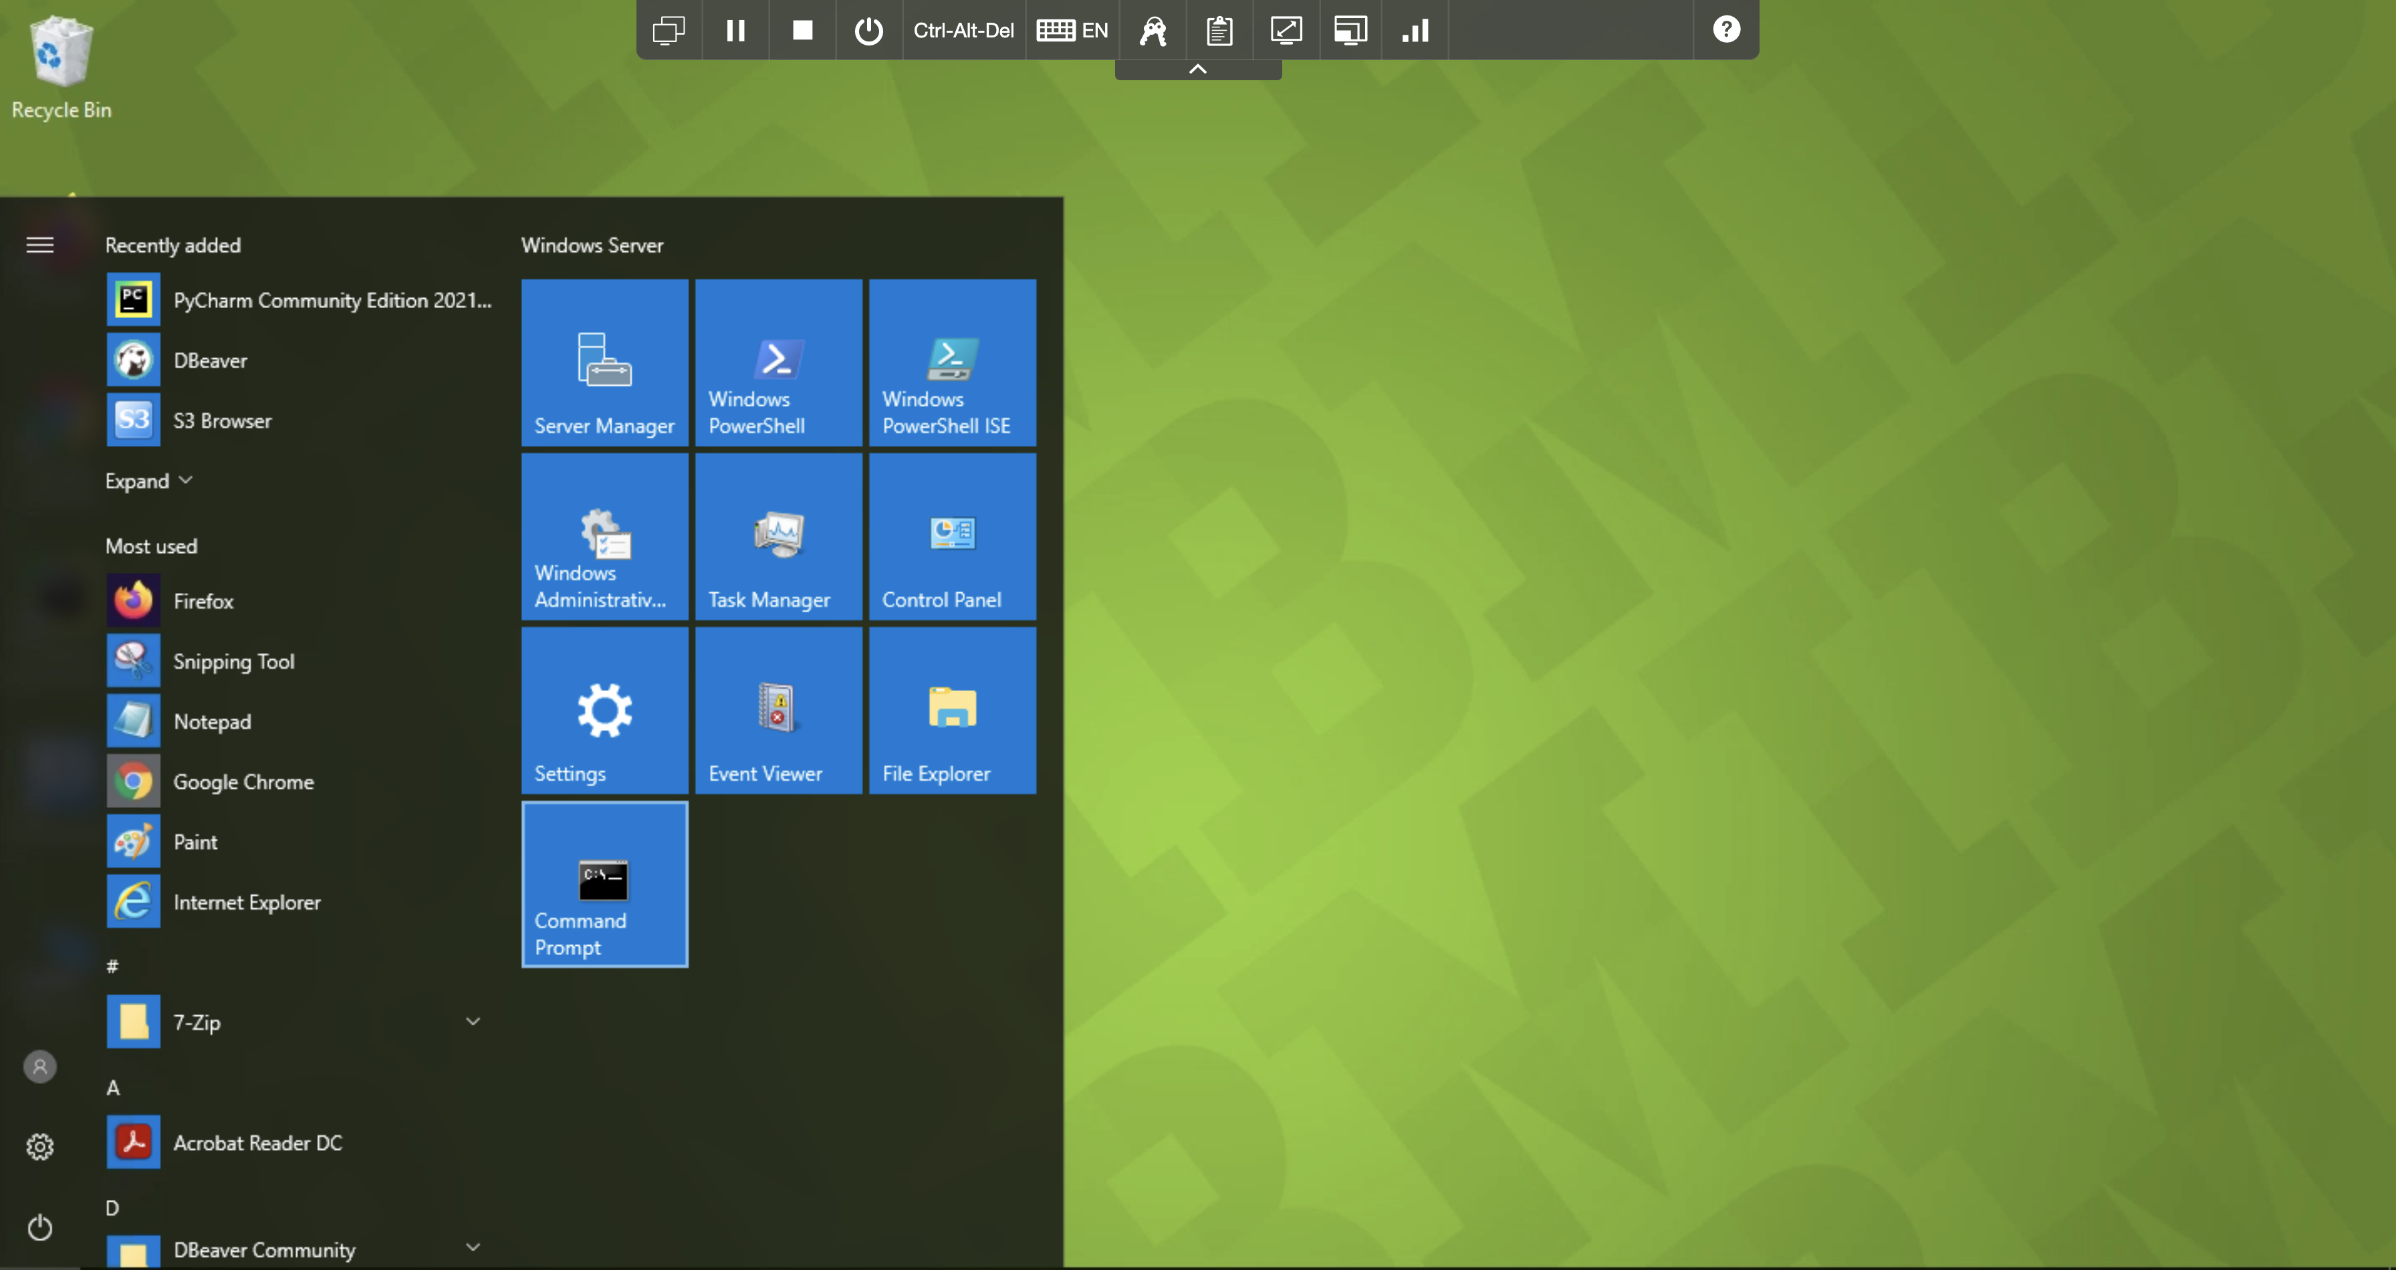Screen dimensions: 2396x1270
Task: Open Windows Administrative Tools tile
Action: click(x=604, y=537)
